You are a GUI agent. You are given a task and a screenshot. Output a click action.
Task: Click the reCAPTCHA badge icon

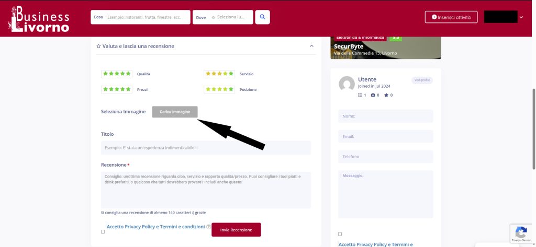pyautogui.click(x=521, y=233)
